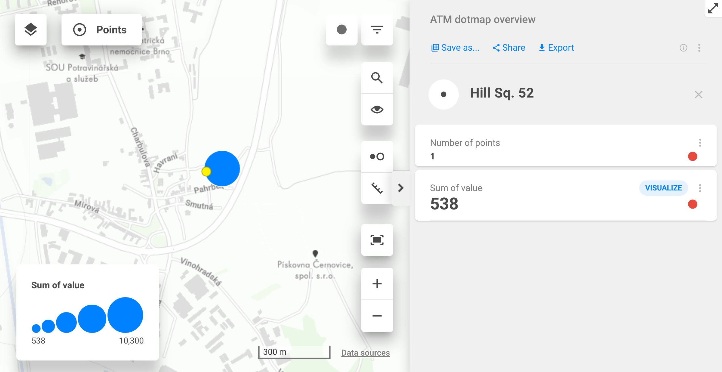The height and width of the screenshot is (372, 722).
Task: Zoom in with the plus button
Action: (x=377, y=284)
